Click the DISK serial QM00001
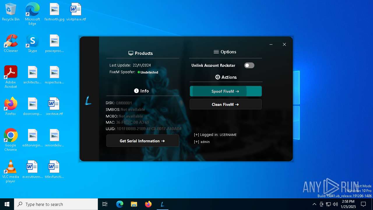 click(124, 103)
